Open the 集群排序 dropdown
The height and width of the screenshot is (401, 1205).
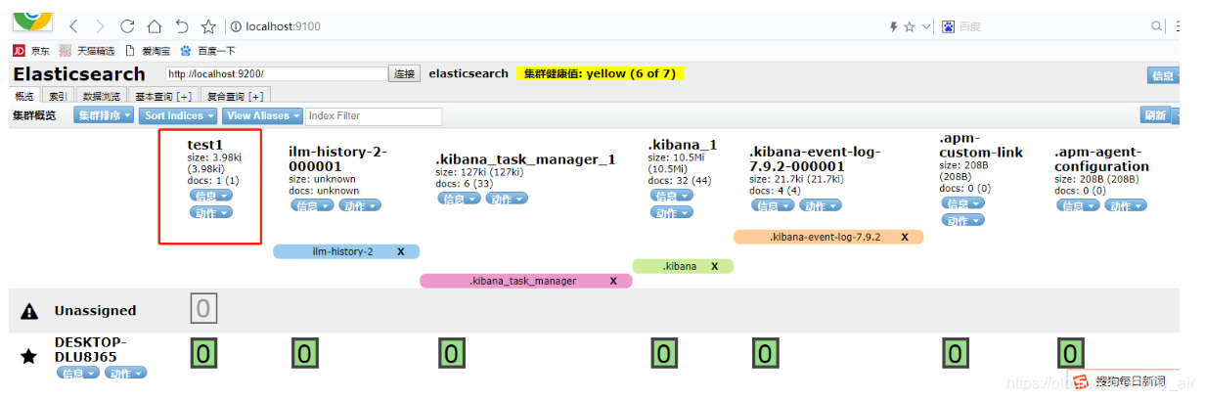105,115
